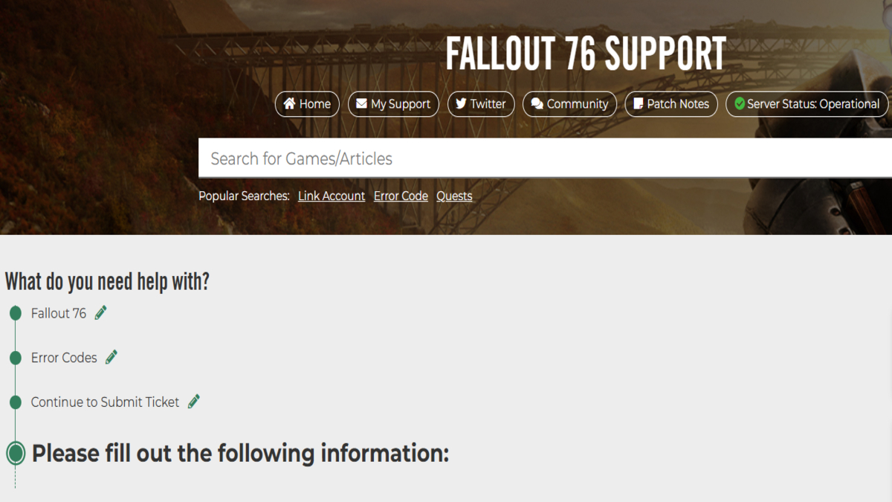Click the house icon in the Home button

(290, 103)
